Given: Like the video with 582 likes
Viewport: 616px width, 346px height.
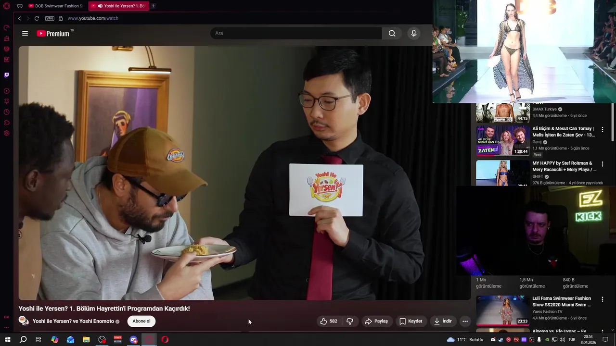Looking at the screenshot, I should coord(329,321).
